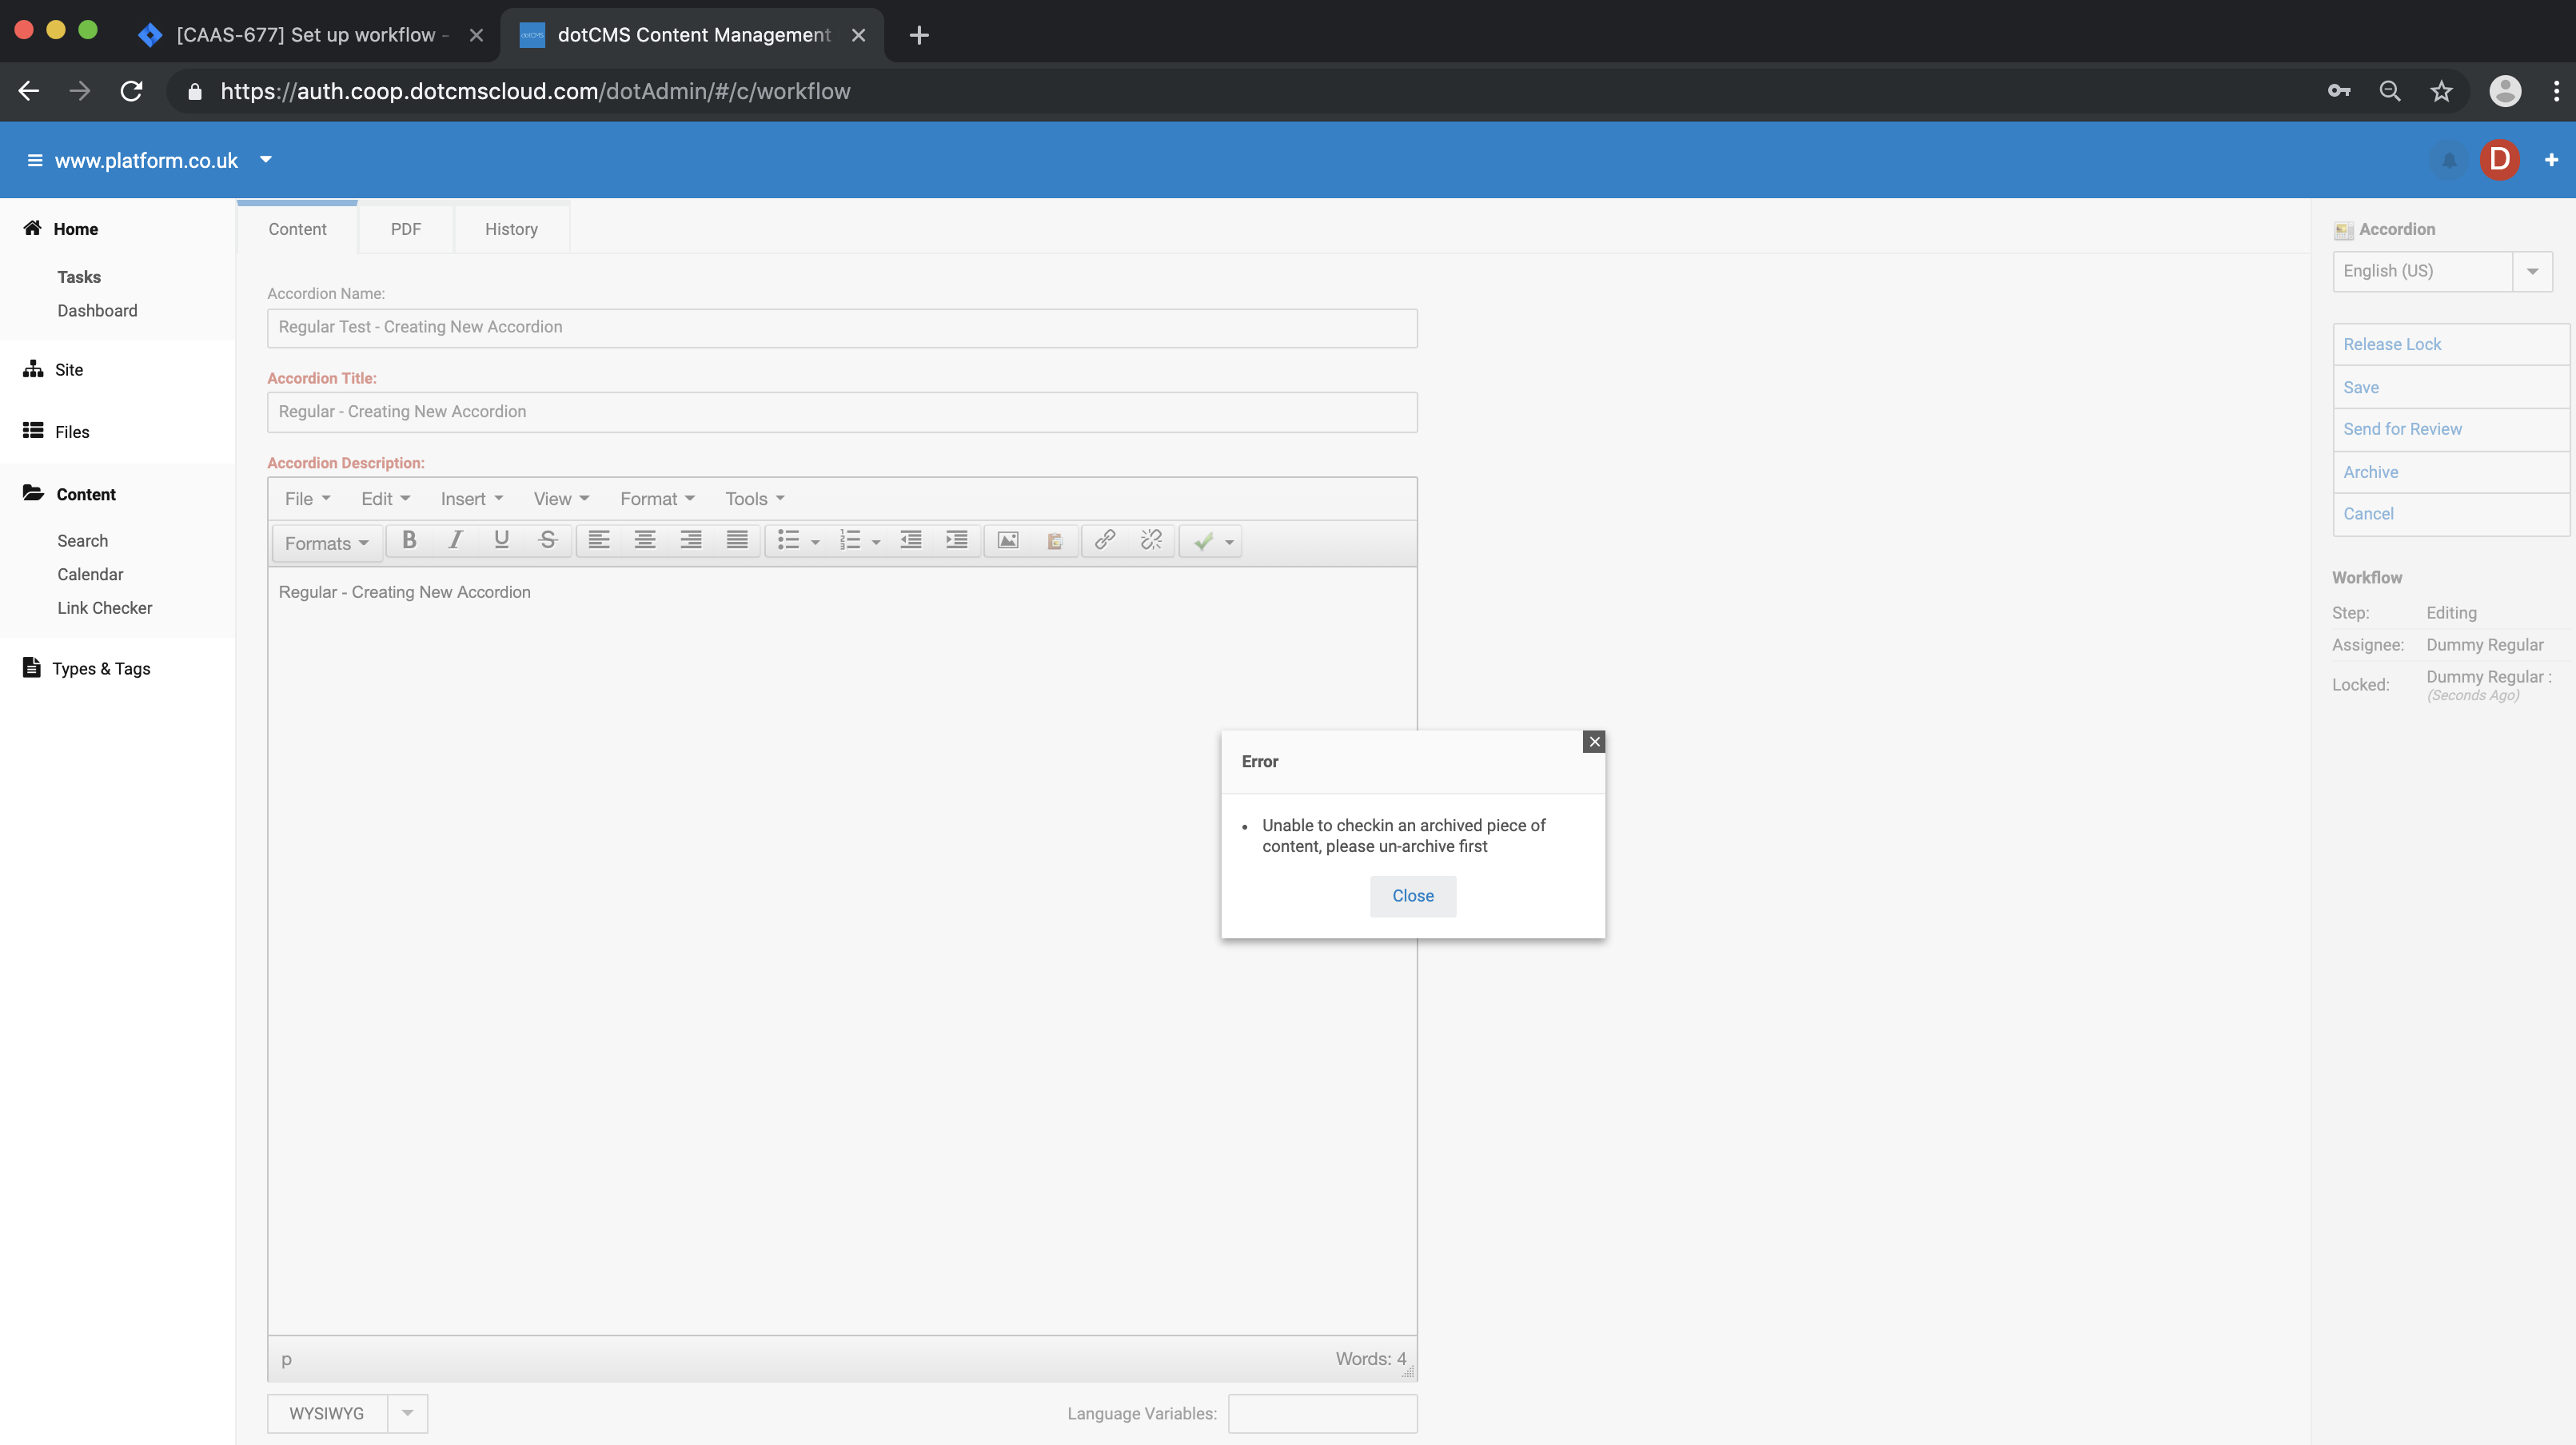This screenshot has width=2576, height=1445.
Task: Toggle strikethrough text formatting
Action: 547,540
